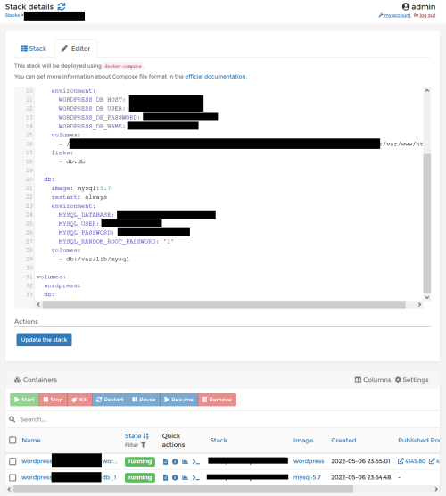
Task: Click the Pause containers button
Action: tap(144, 400)
